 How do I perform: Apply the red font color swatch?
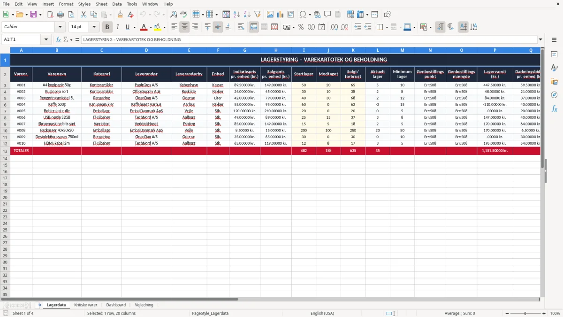tap(144, 27)
